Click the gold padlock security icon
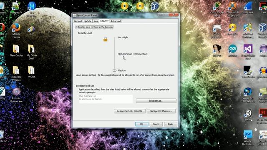This screenshot has width=267, height=150. [106, 39]
